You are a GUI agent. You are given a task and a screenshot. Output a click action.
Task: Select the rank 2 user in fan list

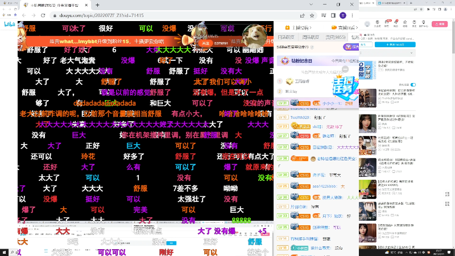coord(291,92)
